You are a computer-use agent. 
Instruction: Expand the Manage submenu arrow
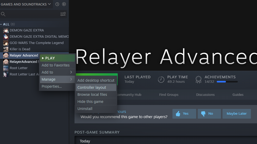click(x=71, y=79)
